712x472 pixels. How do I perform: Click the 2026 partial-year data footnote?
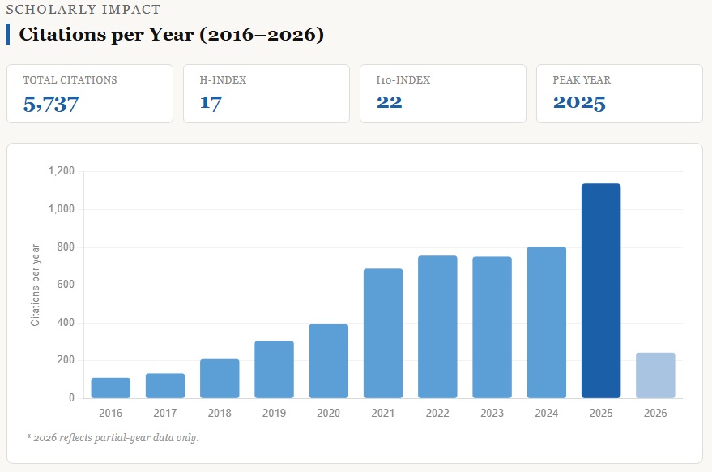tap(113, 438)
